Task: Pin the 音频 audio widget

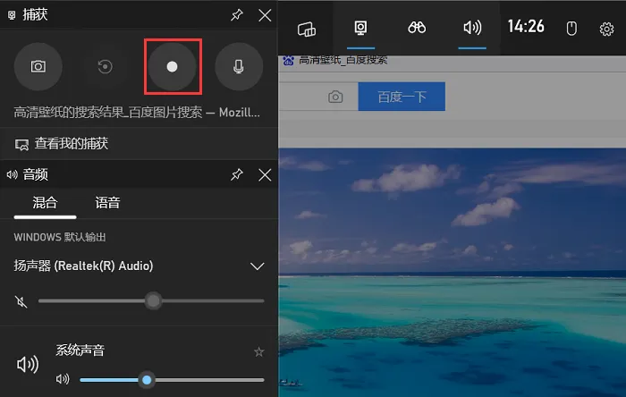Action: pos(237,174)
